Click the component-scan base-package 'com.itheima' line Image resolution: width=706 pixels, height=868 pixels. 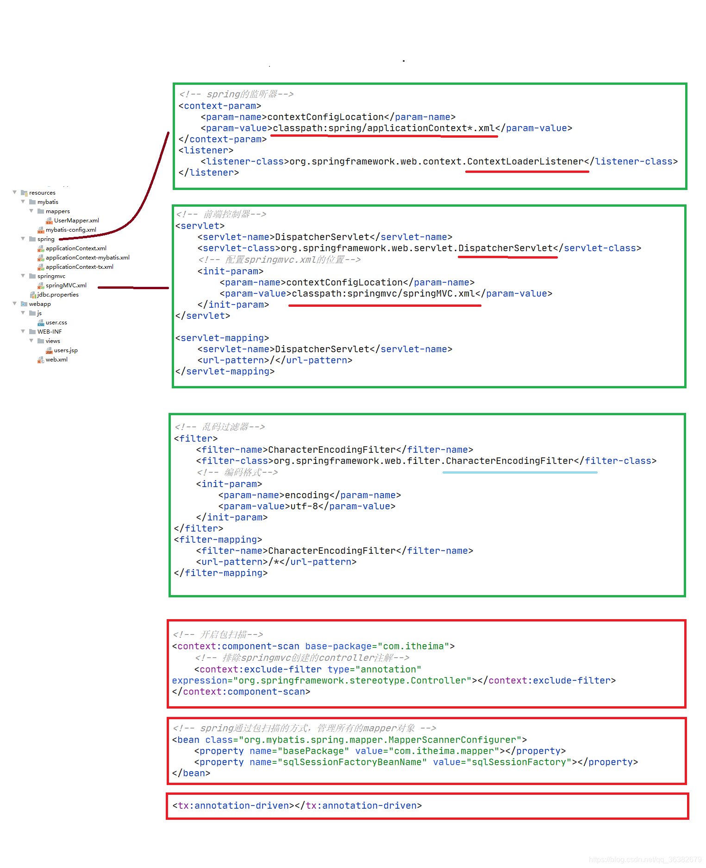[313, 646]
